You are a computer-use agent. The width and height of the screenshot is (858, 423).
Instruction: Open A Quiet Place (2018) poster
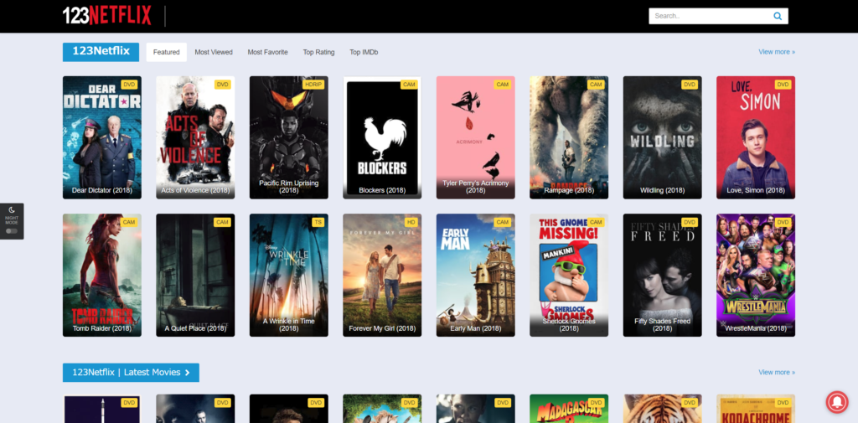(195, 276)
